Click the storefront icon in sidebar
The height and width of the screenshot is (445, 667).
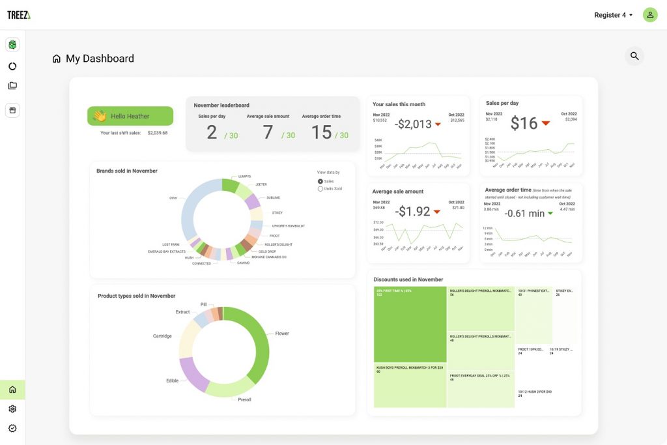[12, 110]
